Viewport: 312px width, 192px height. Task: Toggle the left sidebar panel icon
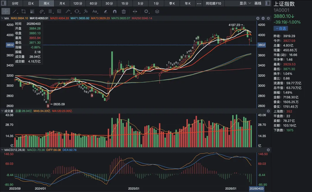(3, 3)
